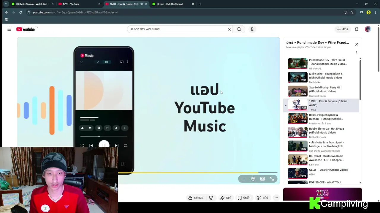
Task: Open the playlist three-dot options menu
Action: pyautogui.click(x=357, y=53)
